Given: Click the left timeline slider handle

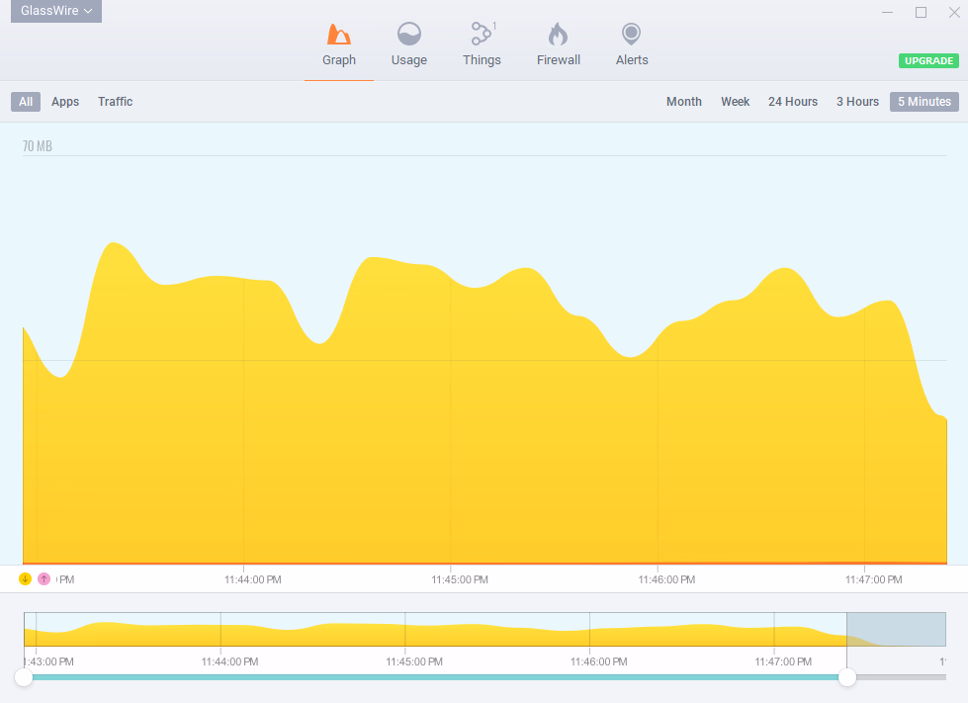Looking at the screenshot, I should click(x=24, y=677).
